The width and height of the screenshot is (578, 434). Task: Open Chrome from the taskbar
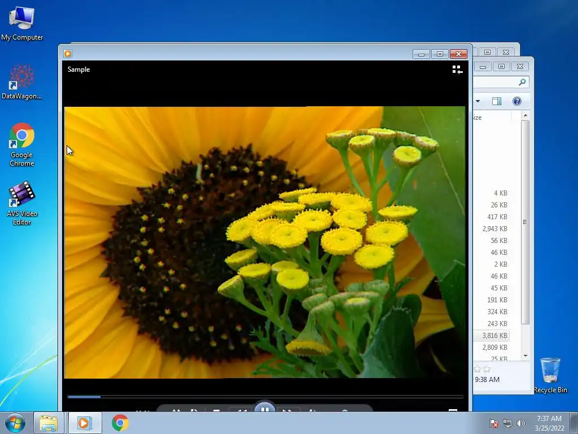[120, 423]
